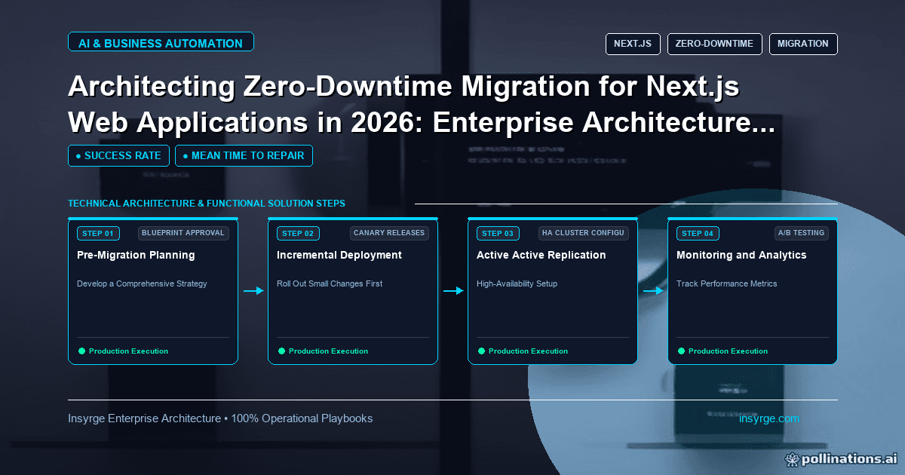The height and width of the screenshot is (475, 905).
Task: Click the headline 'Architecting Zero-Downtime Migration for Next.js'
Action: [x=403, y=87]
